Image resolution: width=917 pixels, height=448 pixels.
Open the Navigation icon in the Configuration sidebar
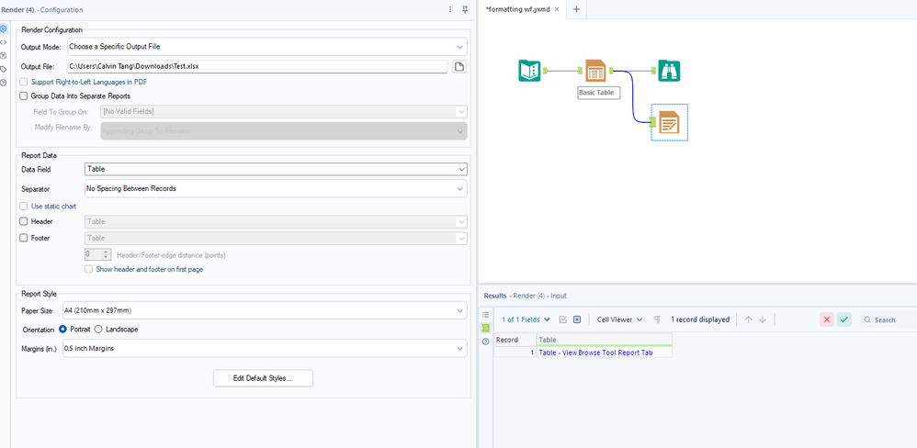point(4,55)
